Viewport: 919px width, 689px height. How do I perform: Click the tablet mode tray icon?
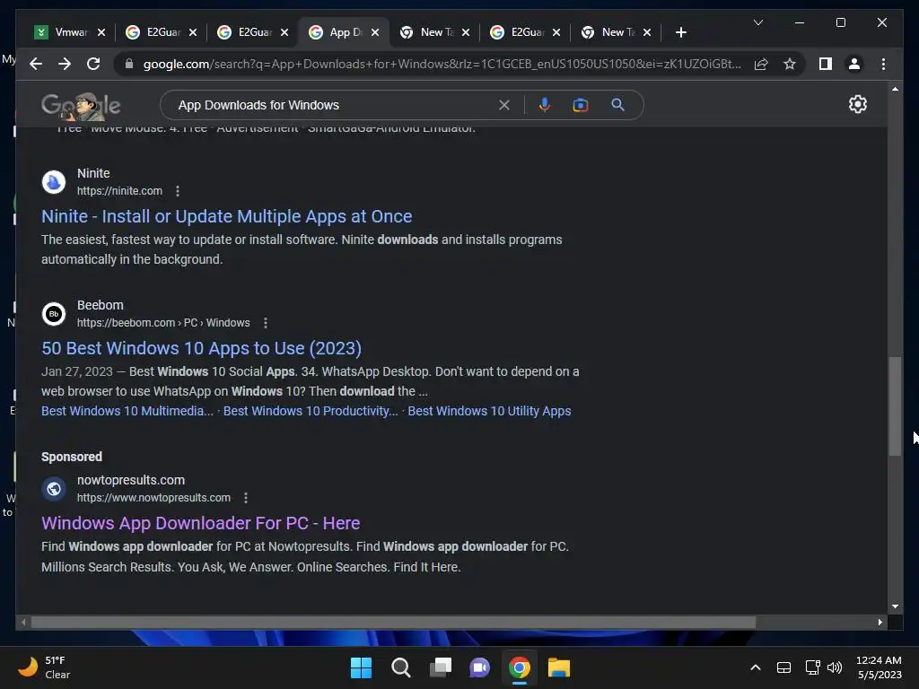[783, 667]
